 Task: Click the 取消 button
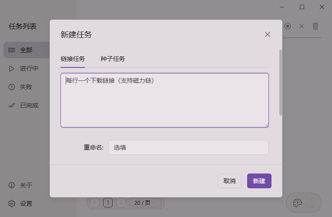pyautogui.click(x=229, y=181)
